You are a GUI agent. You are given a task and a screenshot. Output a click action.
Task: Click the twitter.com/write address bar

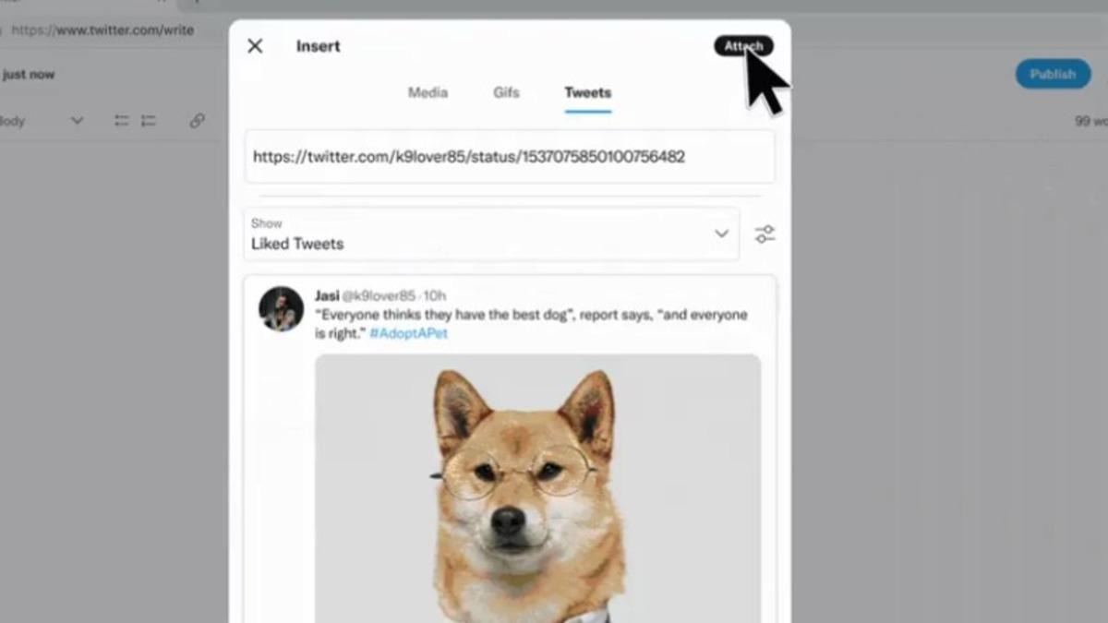point(102,30)
